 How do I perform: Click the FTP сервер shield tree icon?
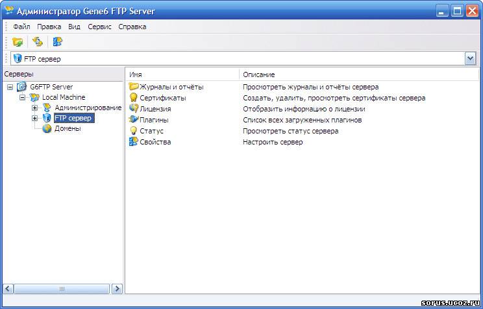point(47,118)
